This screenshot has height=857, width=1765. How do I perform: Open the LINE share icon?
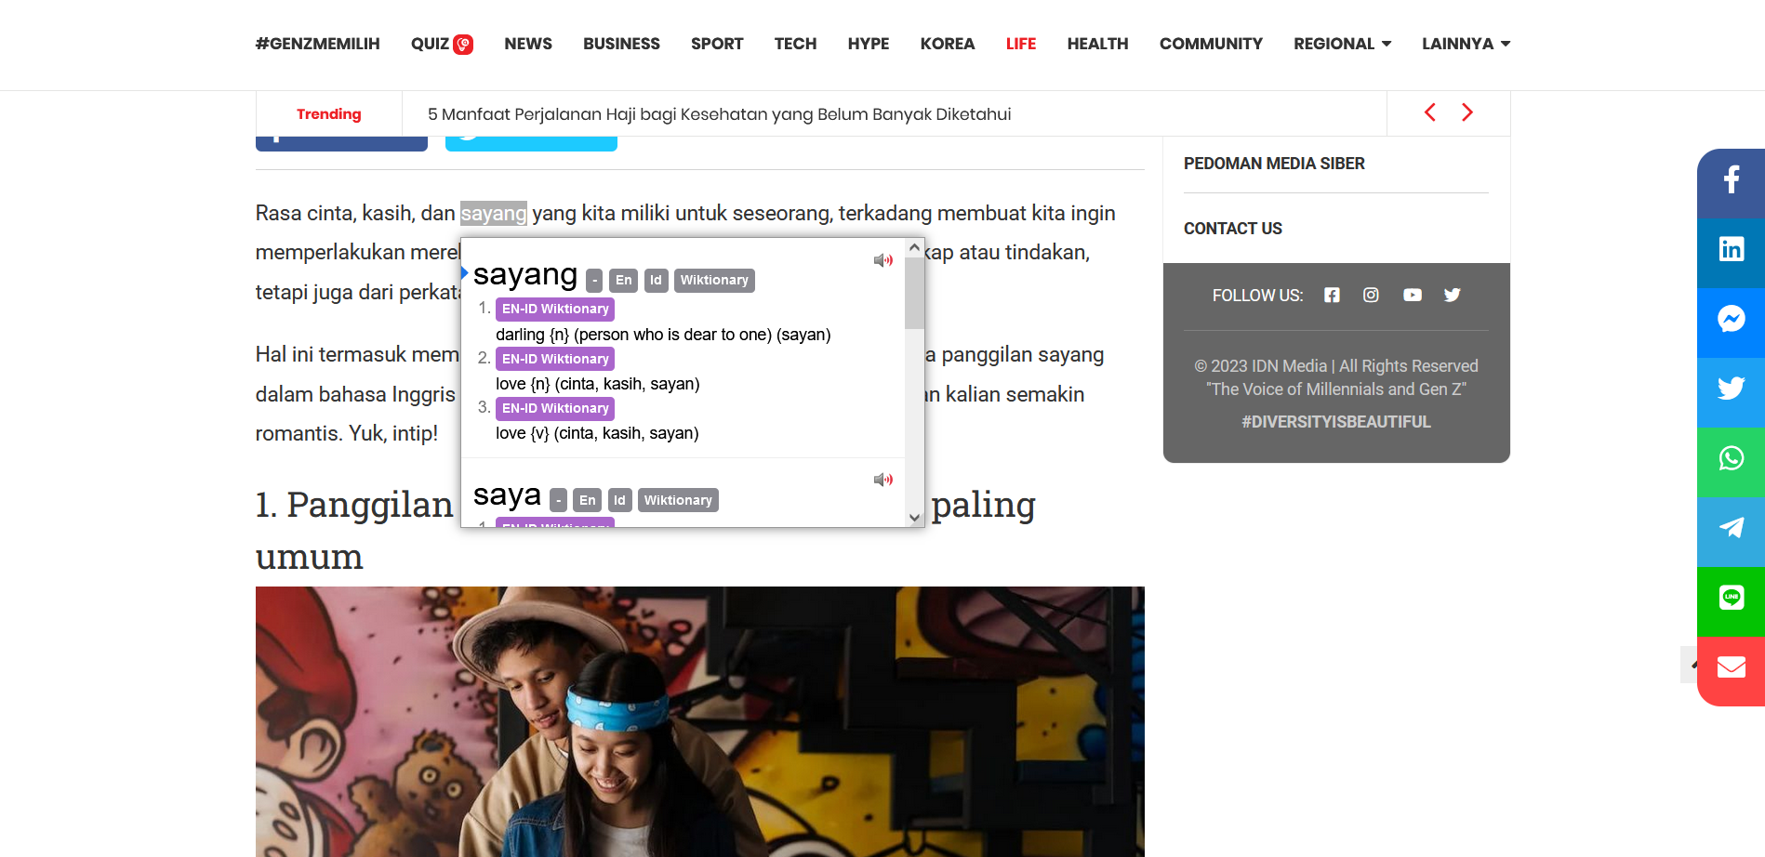coord(1731,597)
